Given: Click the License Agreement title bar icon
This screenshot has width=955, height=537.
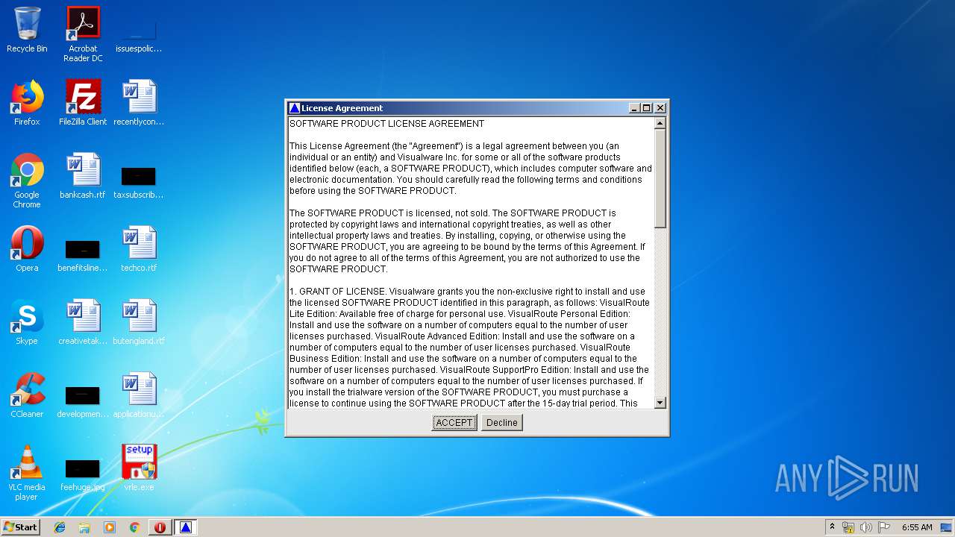Looking at the screenshot, I should pos(295,108).
